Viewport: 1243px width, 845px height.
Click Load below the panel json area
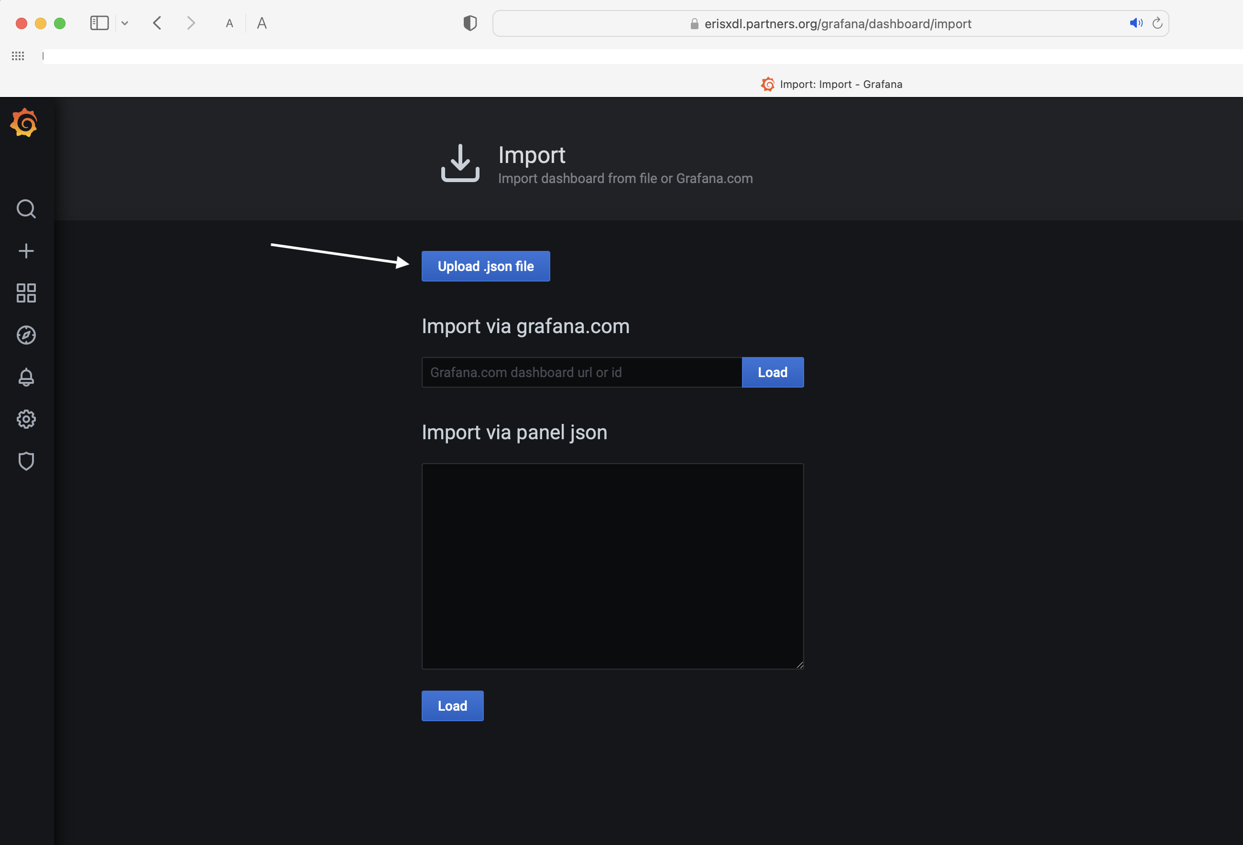tap(452, 706)
